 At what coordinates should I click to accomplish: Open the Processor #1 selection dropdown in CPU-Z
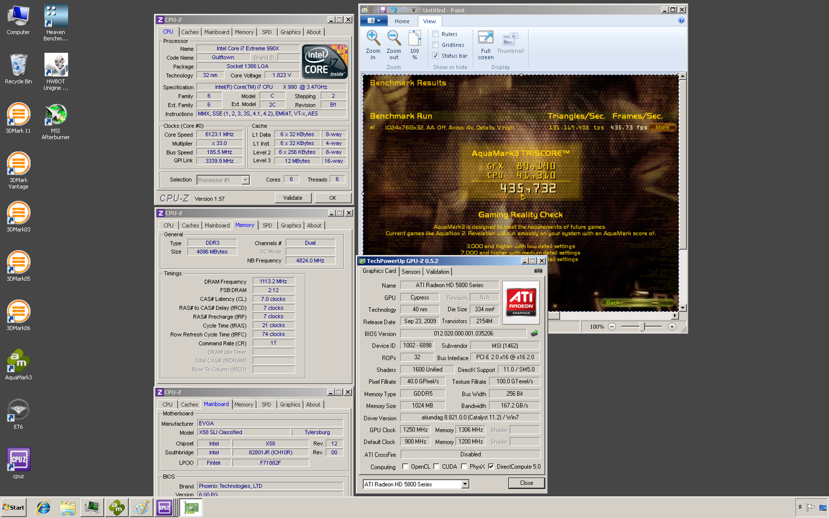[246, 180]
